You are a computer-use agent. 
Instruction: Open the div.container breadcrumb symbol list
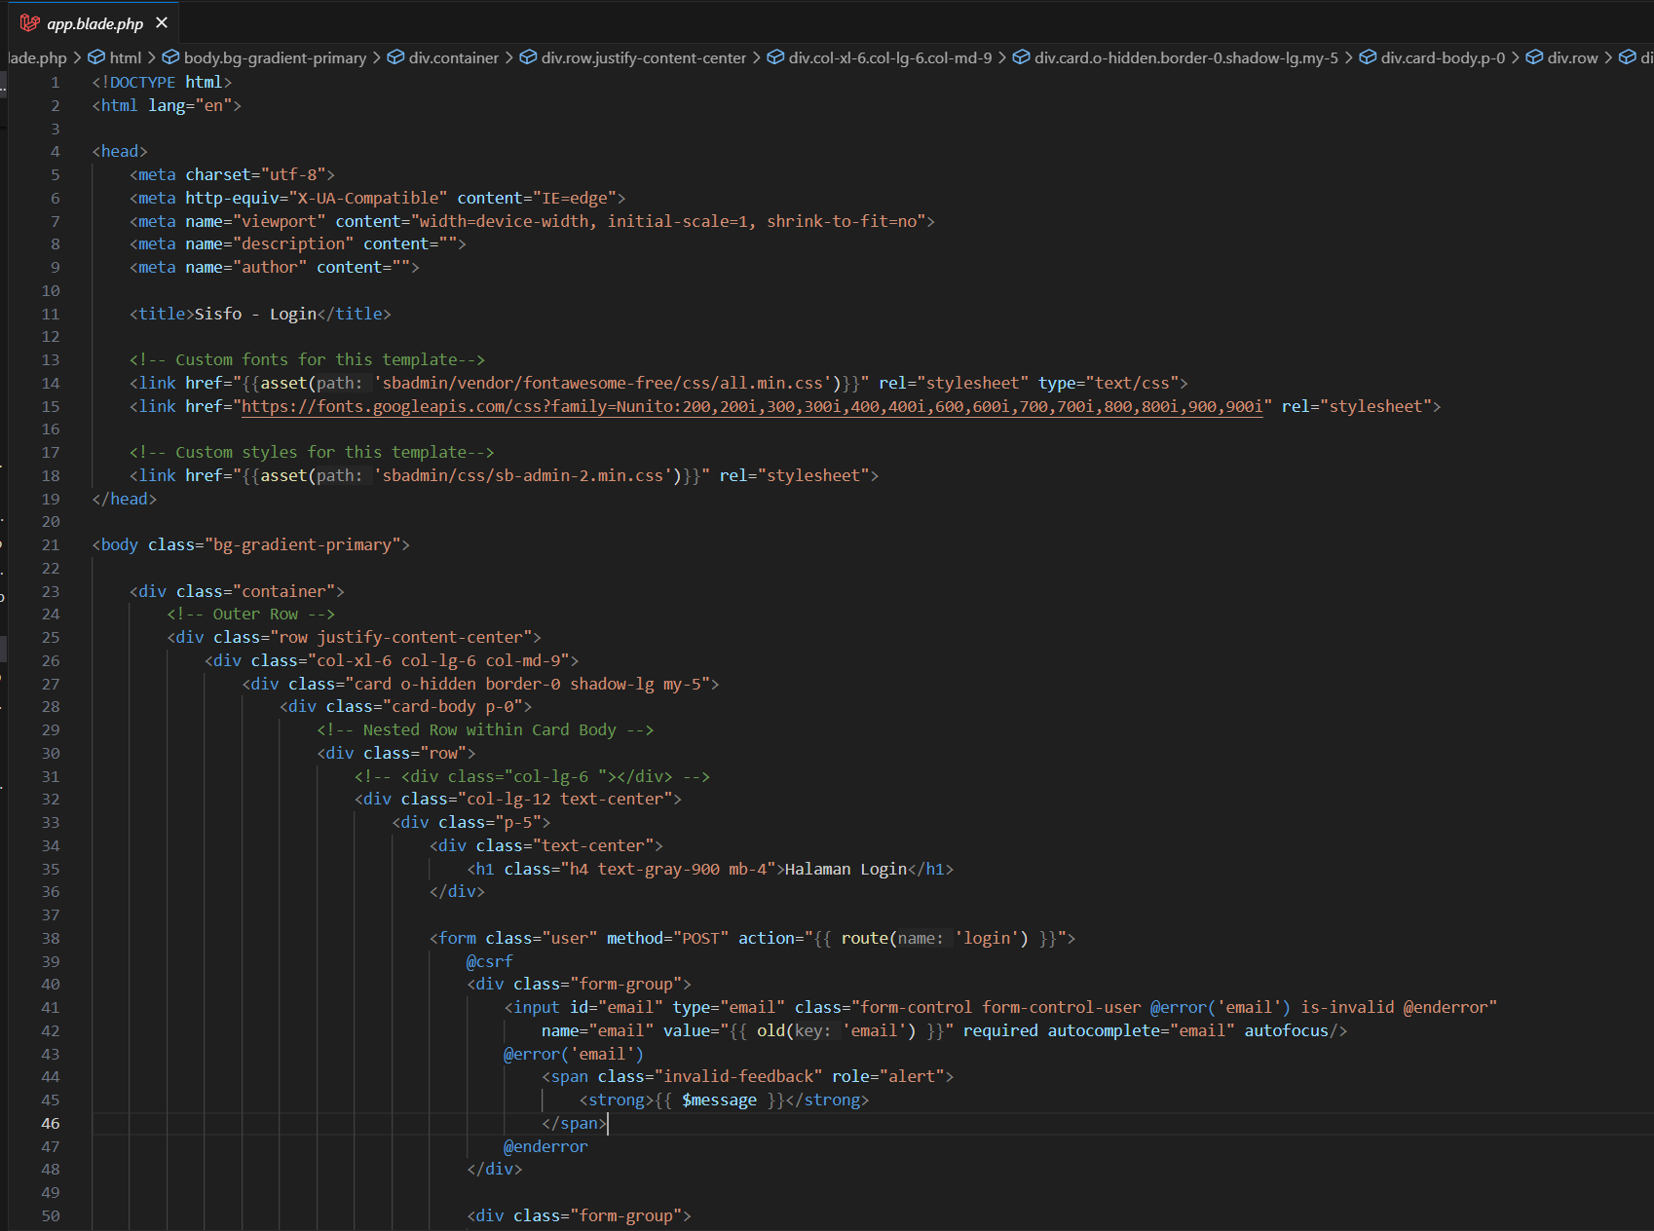[x=453, y=57]
